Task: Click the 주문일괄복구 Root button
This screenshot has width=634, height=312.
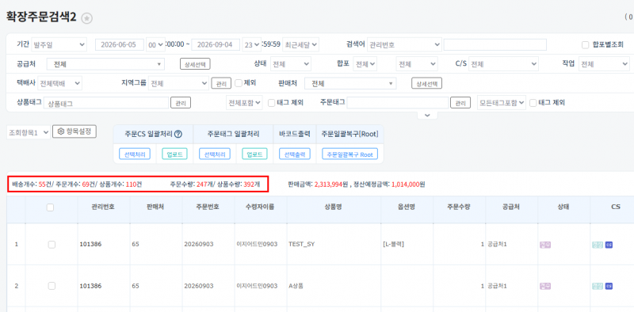Action: point(349,154)
